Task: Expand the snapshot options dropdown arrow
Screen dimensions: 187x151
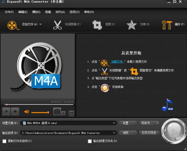Action: coord(63,113)
